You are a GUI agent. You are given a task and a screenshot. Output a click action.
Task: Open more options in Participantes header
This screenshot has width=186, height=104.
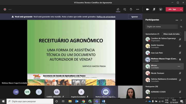pos(177,20)
